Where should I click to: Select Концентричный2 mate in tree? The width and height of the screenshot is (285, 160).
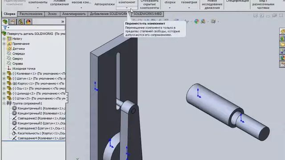(x=41, y=113)
